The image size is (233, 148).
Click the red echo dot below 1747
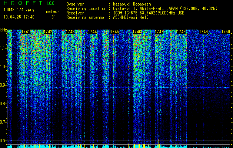point(159,112)
